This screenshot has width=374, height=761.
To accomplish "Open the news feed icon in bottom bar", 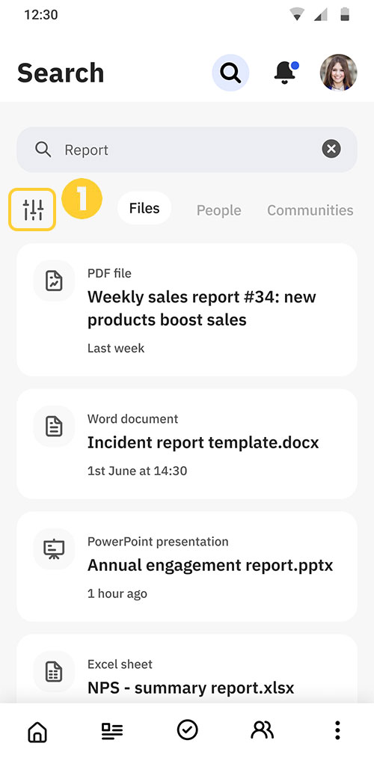I will coord(112,730).
